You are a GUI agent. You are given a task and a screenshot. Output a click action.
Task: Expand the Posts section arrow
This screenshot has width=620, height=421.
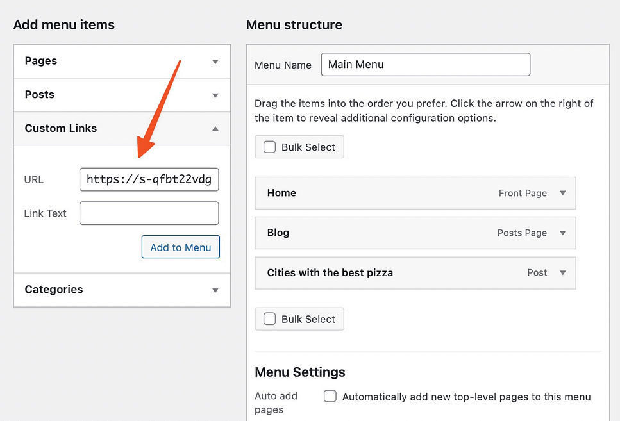click(215, 95)
